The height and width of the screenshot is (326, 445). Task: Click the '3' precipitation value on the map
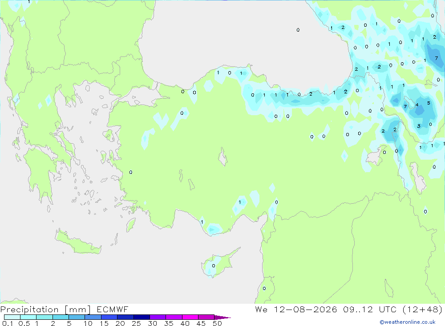tap(419, 126)
